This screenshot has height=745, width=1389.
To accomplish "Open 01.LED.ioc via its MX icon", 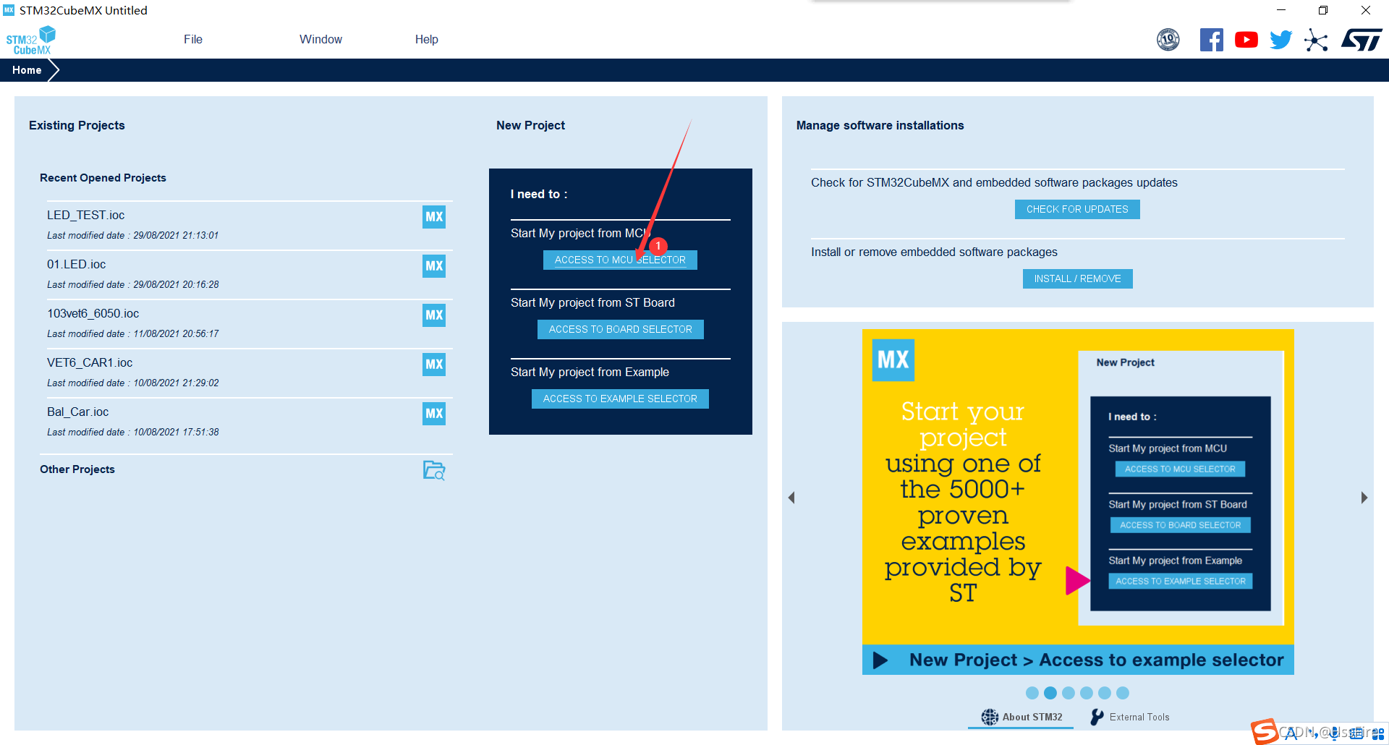I will [x=434, y=265].
